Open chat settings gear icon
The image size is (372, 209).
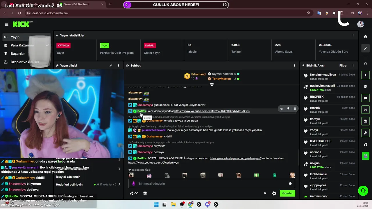(x=265, y=193)
